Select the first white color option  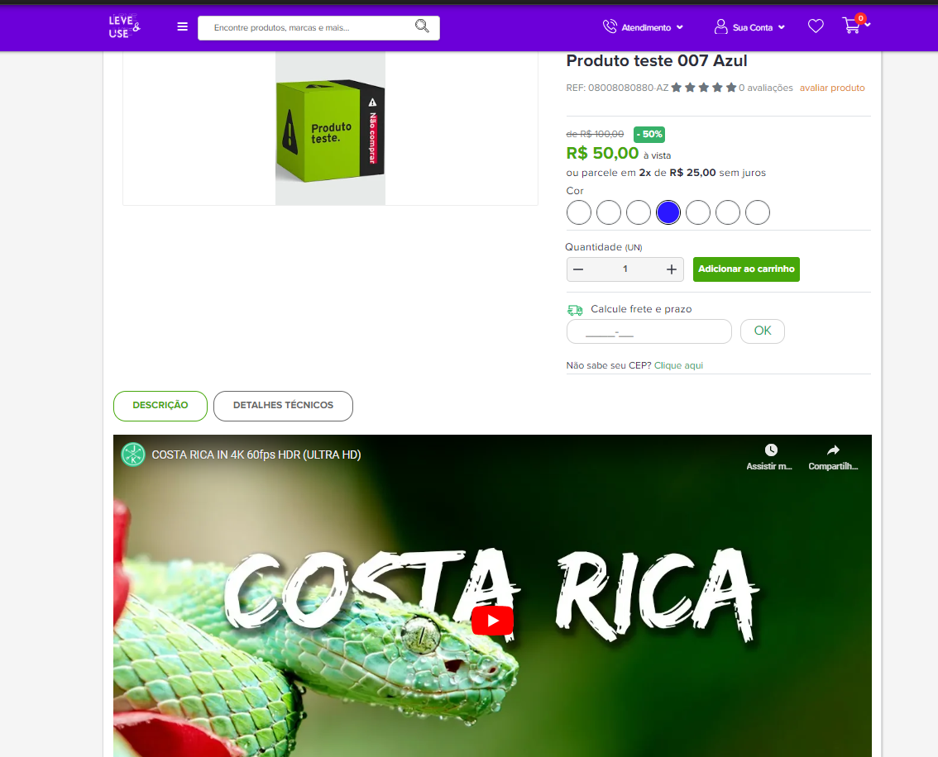pos(578,212)
